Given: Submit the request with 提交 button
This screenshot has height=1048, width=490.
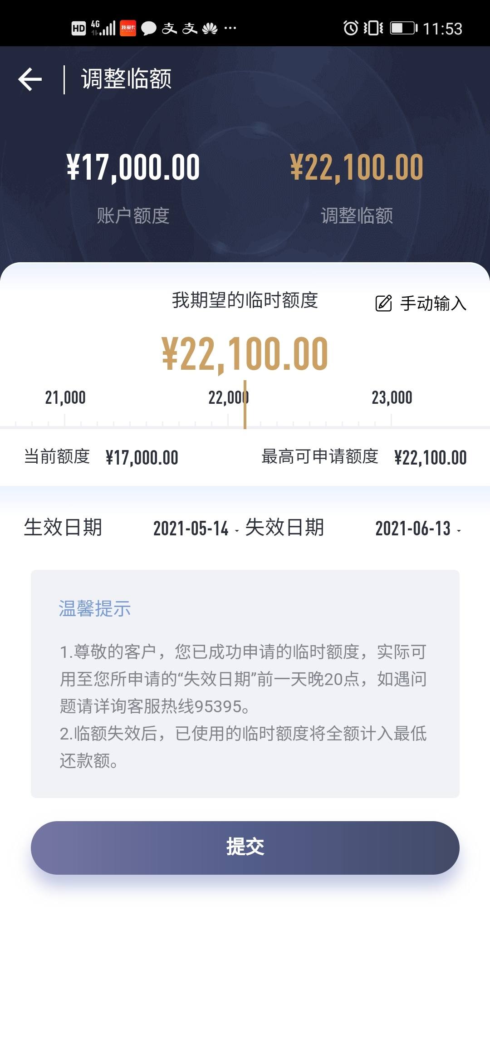Looking at the screenshot, I should [x=245, y=847].
